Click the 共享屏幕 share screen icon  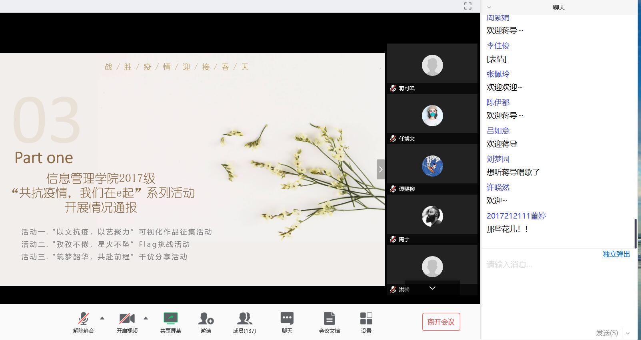tap(170, 319)
